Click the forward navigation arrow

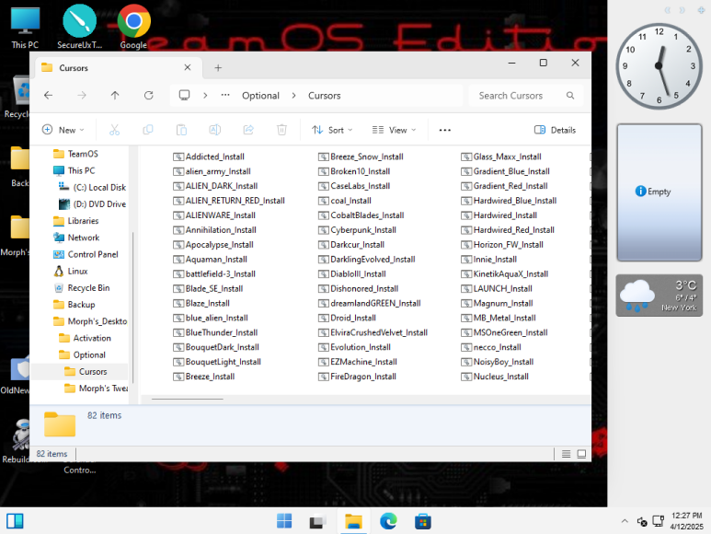82,95
